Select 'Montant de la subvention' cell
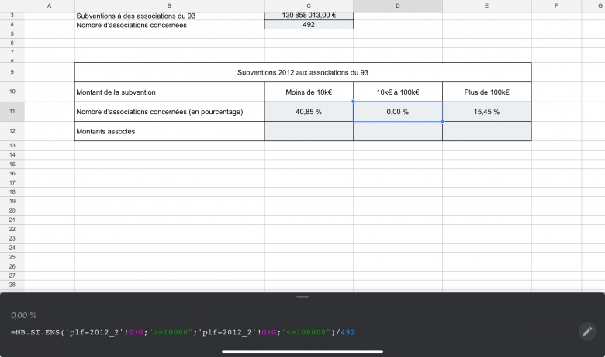This screenshot has height=357, width=605. tap(169, 92)
